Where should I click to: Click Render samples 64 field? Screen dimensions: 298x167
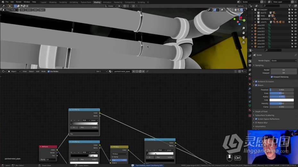click(x=284, y=70)
